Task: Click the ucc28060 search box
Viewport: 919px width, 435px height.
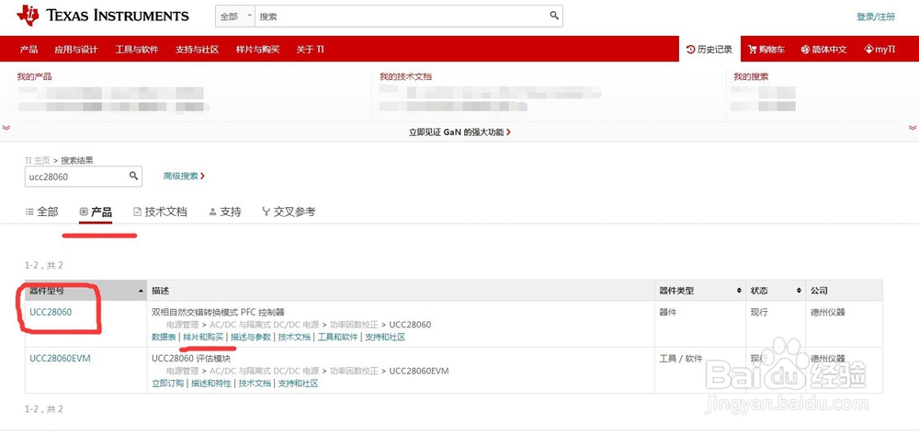Action: 75,176
